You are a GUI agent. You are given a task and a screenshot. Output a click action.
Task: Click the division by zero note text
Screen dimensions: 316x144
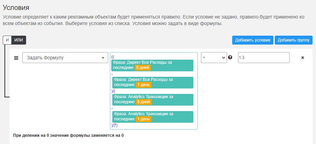[x=68, y=135]
